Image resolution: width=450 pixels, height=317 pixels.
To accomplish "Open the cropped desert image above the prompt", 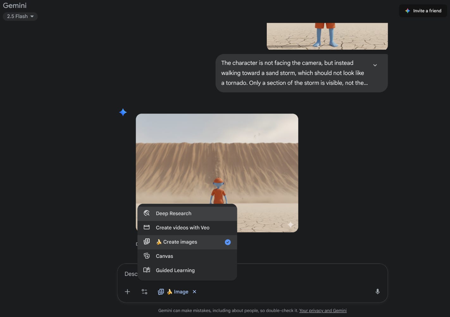I will pyautogui.click(x=327, y=36).
